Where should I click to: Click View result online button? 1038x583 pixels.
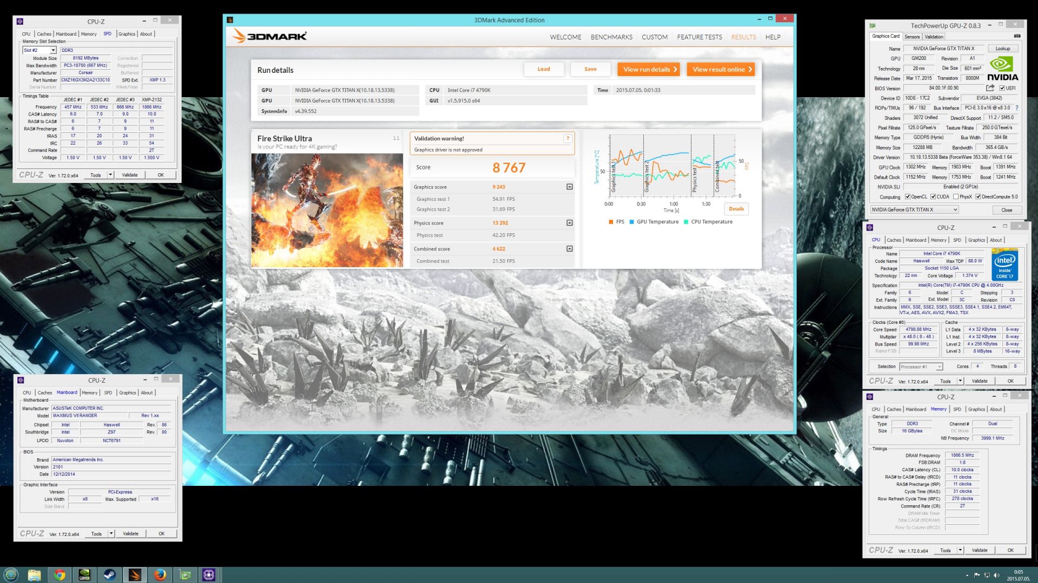pyautogui.click(x=721, y=69)
